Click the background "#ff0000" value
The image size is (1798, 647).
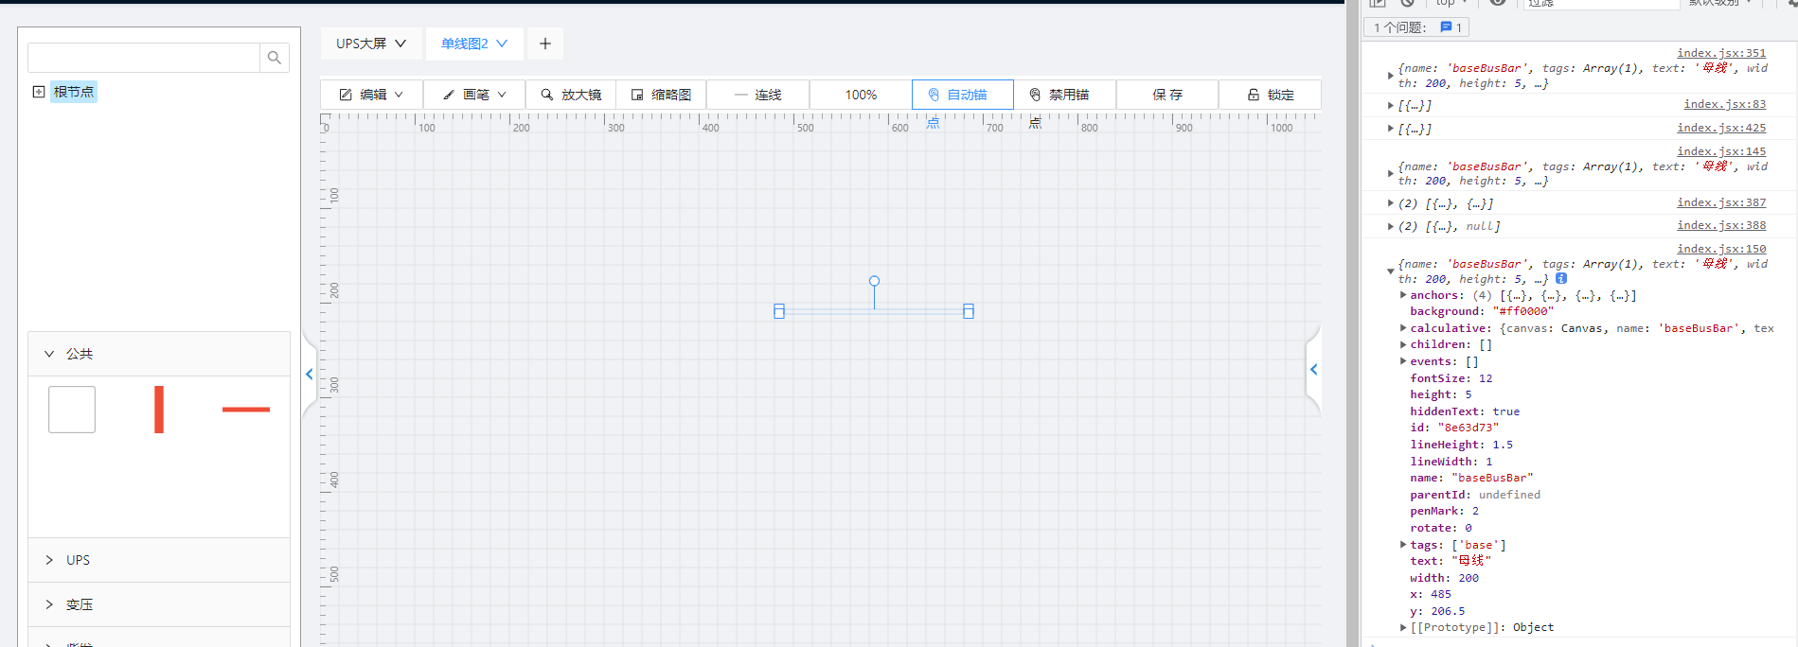1523,311
